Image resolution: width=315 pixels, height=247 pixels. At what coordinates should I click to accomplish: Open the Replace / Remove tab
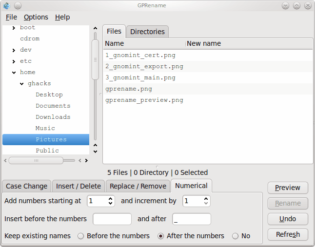pyautogui.click(x=138, y=186)
